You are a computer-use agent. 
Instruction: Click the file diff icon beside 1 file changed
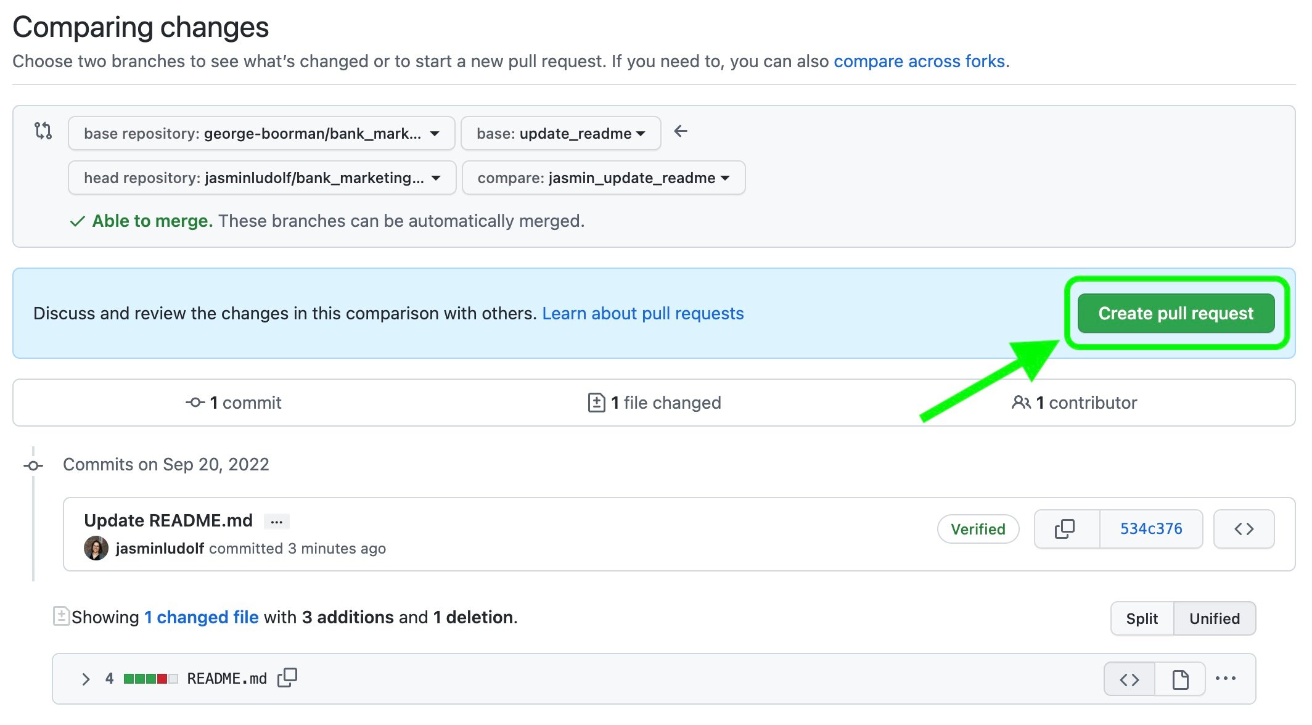tap(596, 403)
